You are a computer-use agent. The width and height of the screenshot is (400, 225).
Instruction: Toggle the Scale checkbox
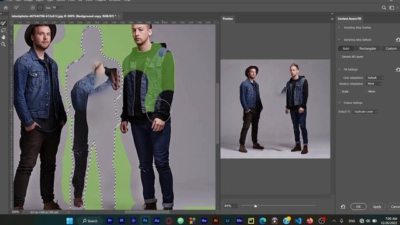[x=339, y=91]
